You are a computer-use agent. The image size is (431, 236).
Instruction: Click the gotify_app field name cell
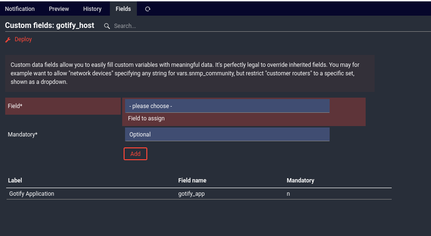[191, 194]
